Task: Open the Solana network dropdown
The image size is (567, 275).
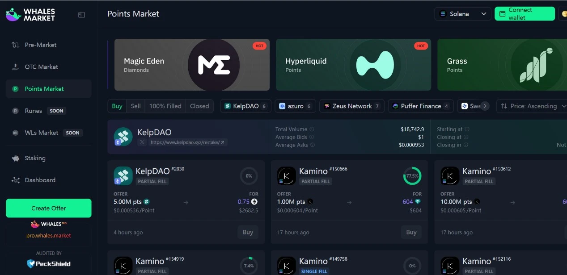Action: (463, 14)
